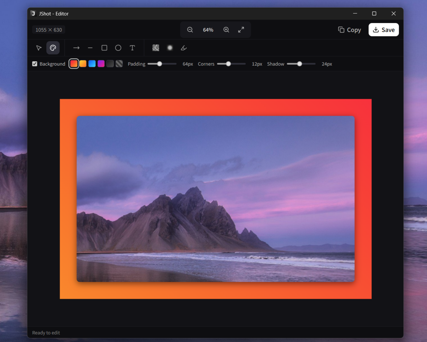Select the blue background color swatch
Image resolution: width=427 pixels, height=342 pixels.
pyautogui.click(x=92, y=64)
